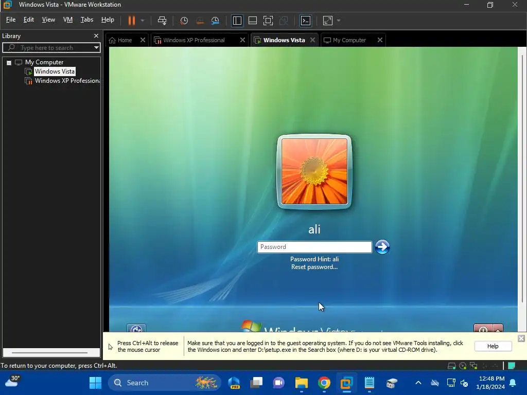Dismiss the VMware Tools notification bar
This screenshot has width=527, height=395.
point(521,338)
